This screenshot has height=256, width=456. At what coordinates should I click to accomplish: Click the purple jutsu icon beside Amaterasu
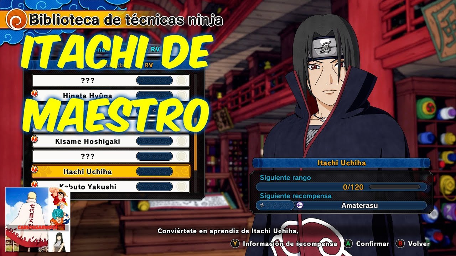point(300,205)
